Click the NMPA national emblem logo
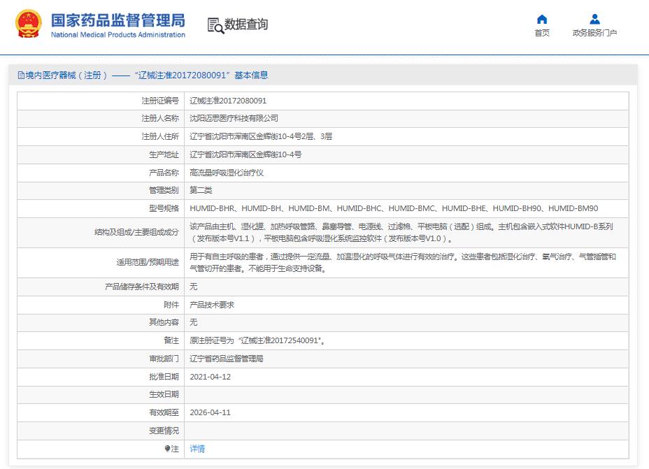The width and height of the screenshot is (649, 469). point(27,22)
